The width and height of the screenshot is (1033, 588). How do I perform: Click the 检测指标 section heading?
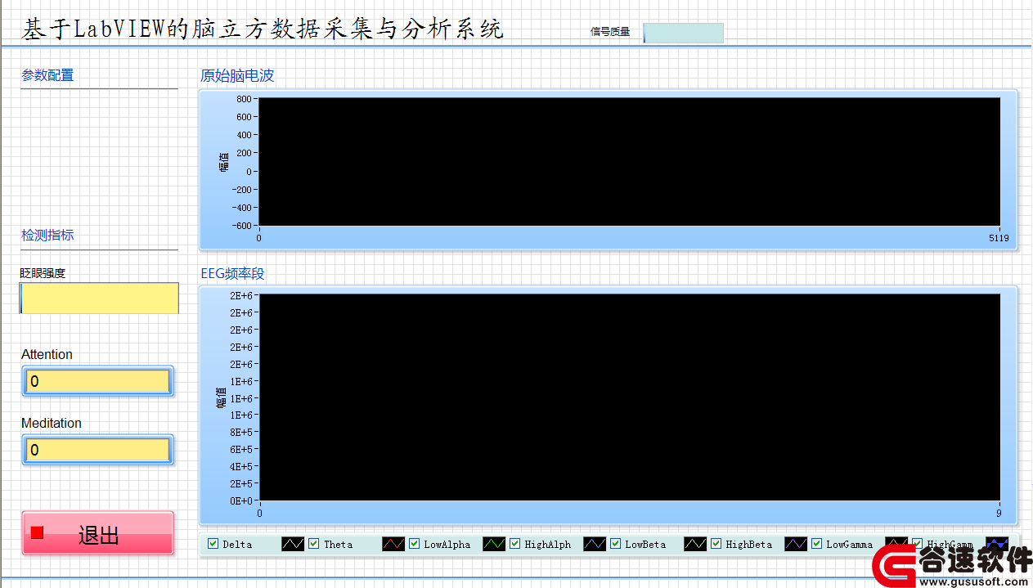click(47, 235)
